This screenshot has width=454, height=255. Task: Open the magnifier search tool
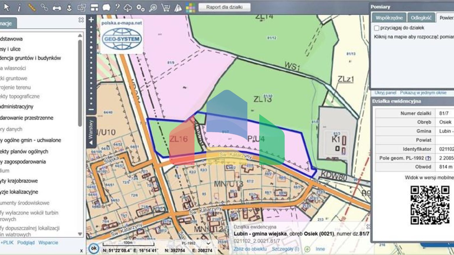pos(153,8)
